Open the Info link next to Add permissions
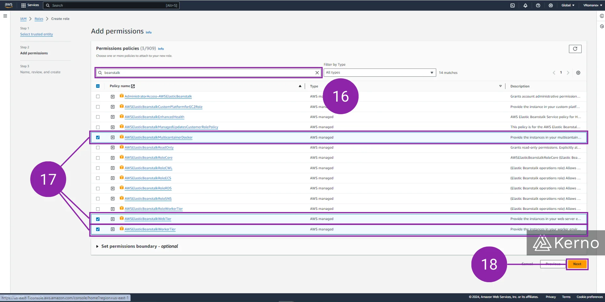 point(148,32)
